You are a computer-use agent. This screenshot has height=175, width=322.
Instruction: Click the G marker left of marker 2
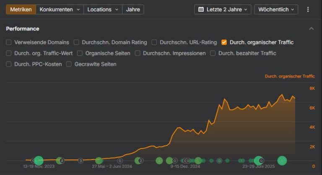coord(120,160)
